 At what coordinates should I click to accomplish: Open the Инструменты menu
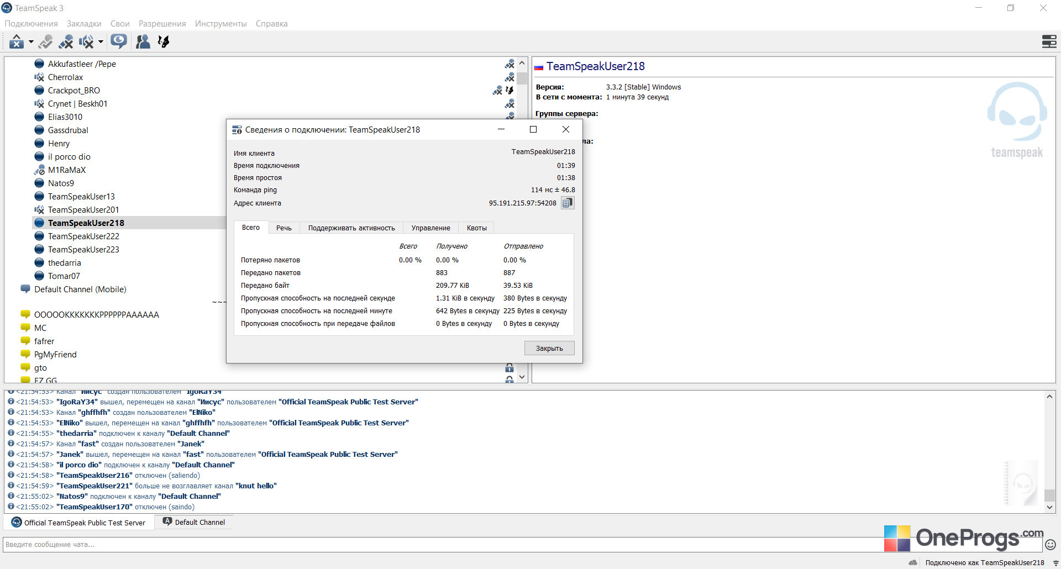[x=220, y=24]
